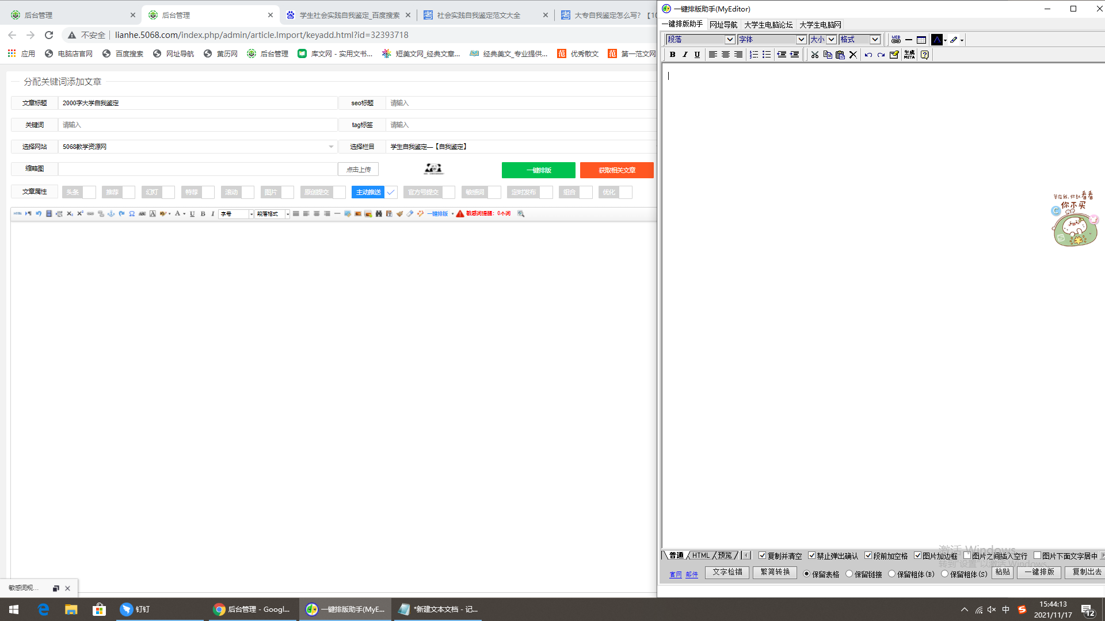Insert a table in MyEditor
The height and width of the screenshot is (621, 1105).
(x=921, y=40)
